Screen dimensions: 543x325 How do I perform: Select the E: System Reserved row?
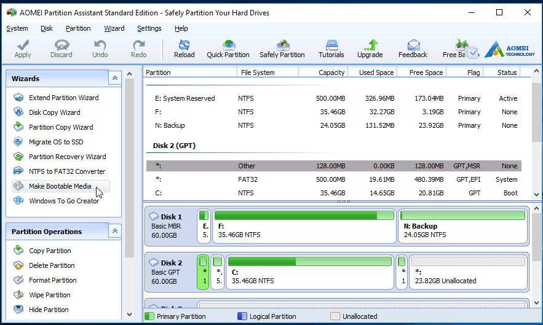point(334,98)
